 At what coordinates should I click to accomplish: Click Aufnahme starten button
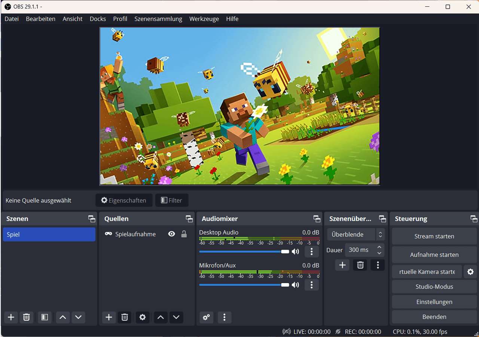point(434,255)
